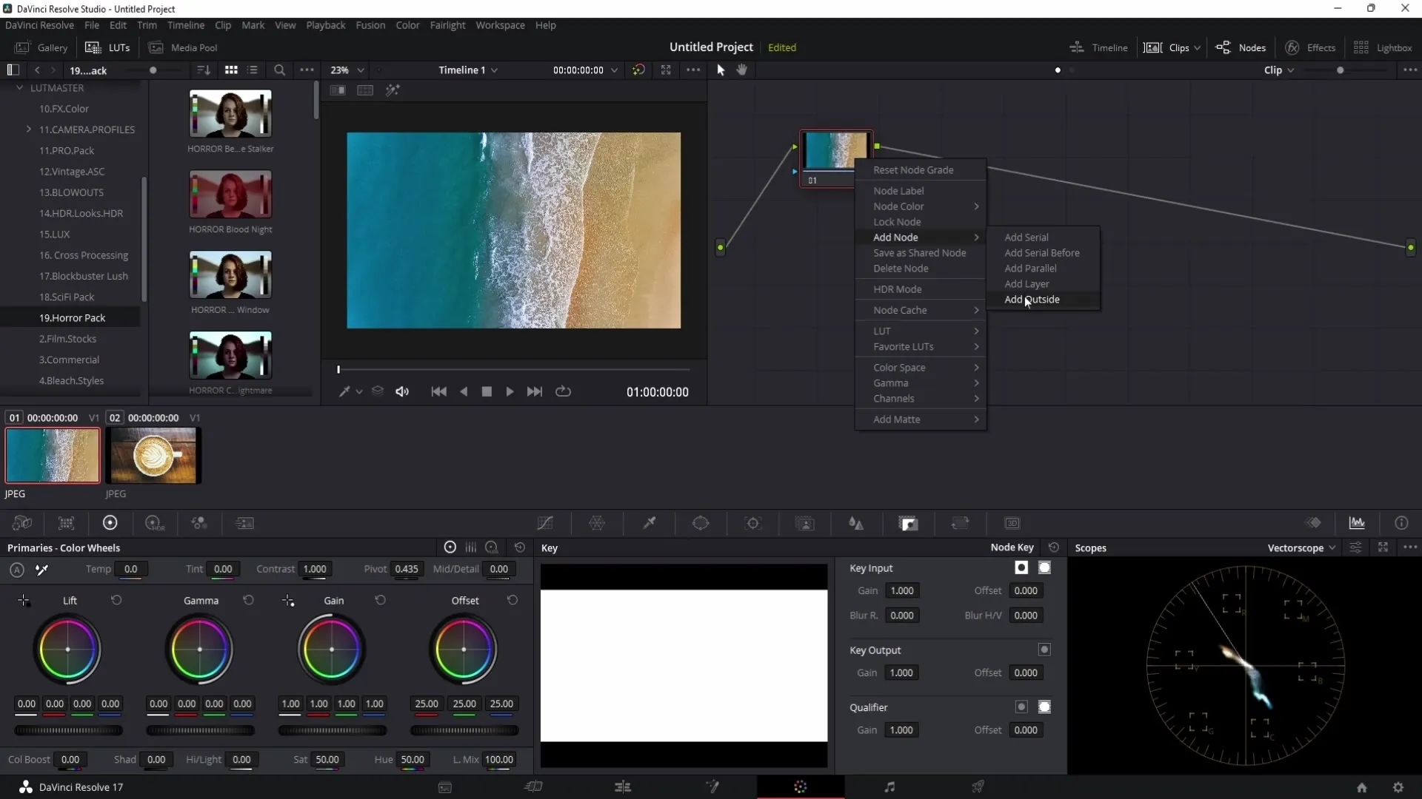
Task: Adjust the Lift master wheel slider
Action: [68, 730]
